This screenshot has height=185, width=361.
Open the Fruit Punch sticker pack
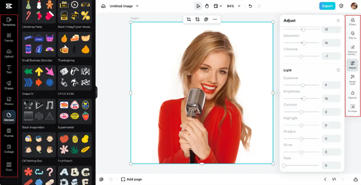click(75, 145)
